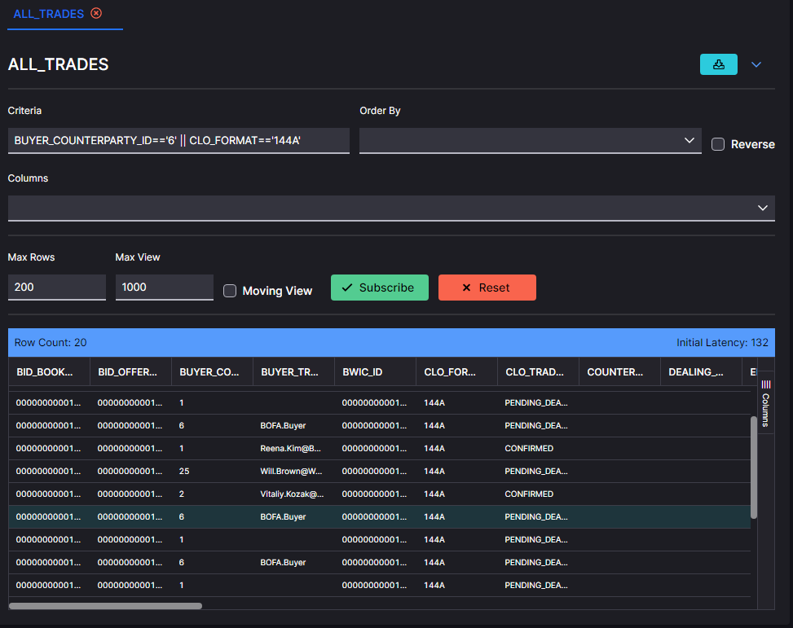Click the Row Count: 20 label
Viewport: 793px width, 628px height.
(51, 343)
